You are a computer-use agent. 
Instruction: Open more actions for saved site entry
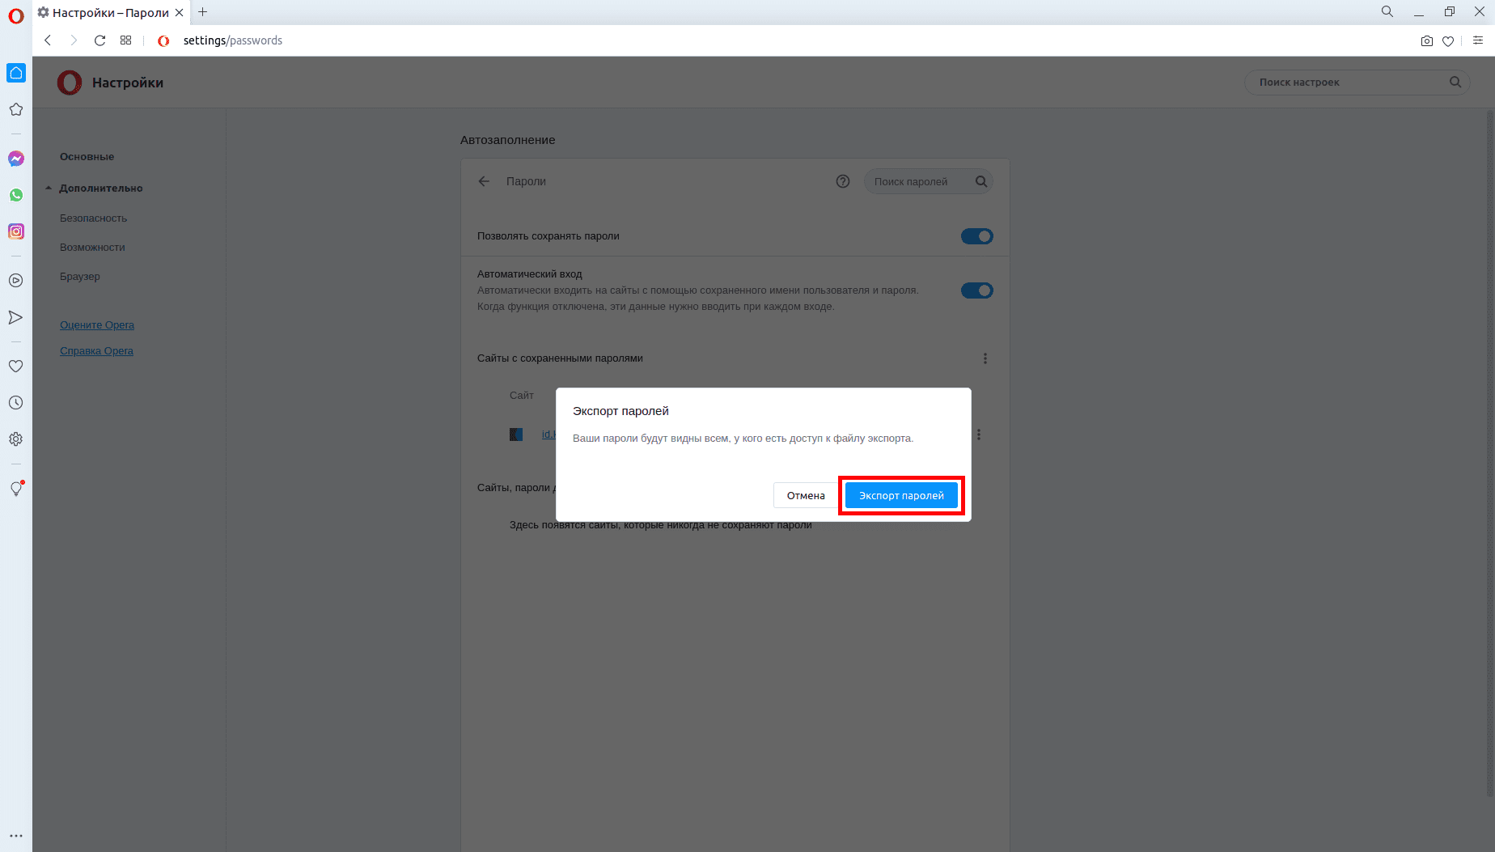(x=978, y=434)
